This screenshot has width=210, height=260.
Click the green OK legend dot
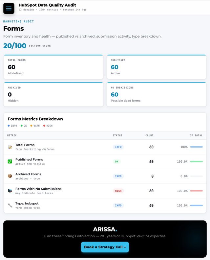pos(22,126)
